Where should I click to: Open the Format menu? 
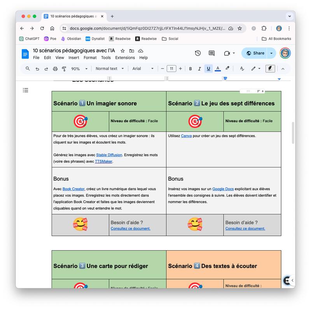click(x=90, y=58)
